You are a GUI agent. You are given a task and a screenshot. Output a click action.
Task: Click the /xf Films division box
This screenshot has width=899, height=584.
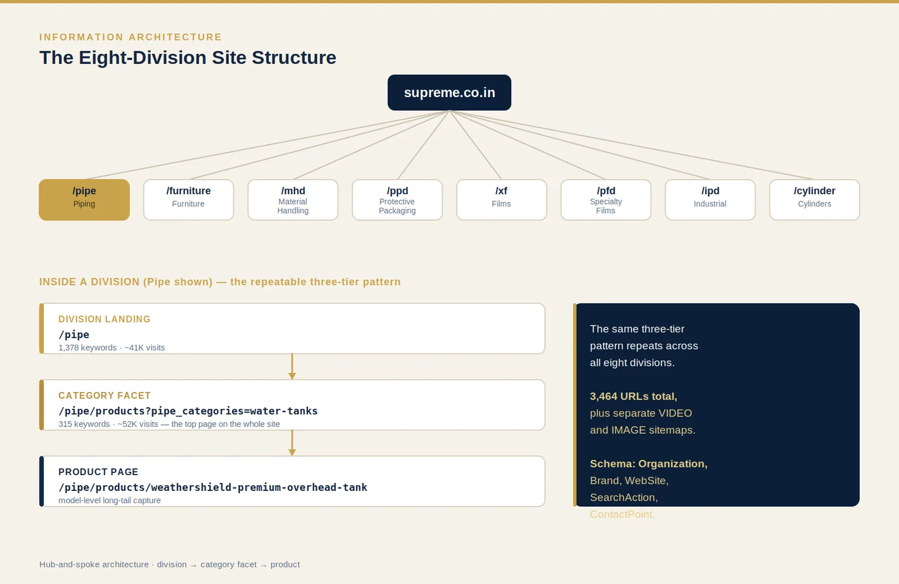pyautogui.click(x=502, y=200)
